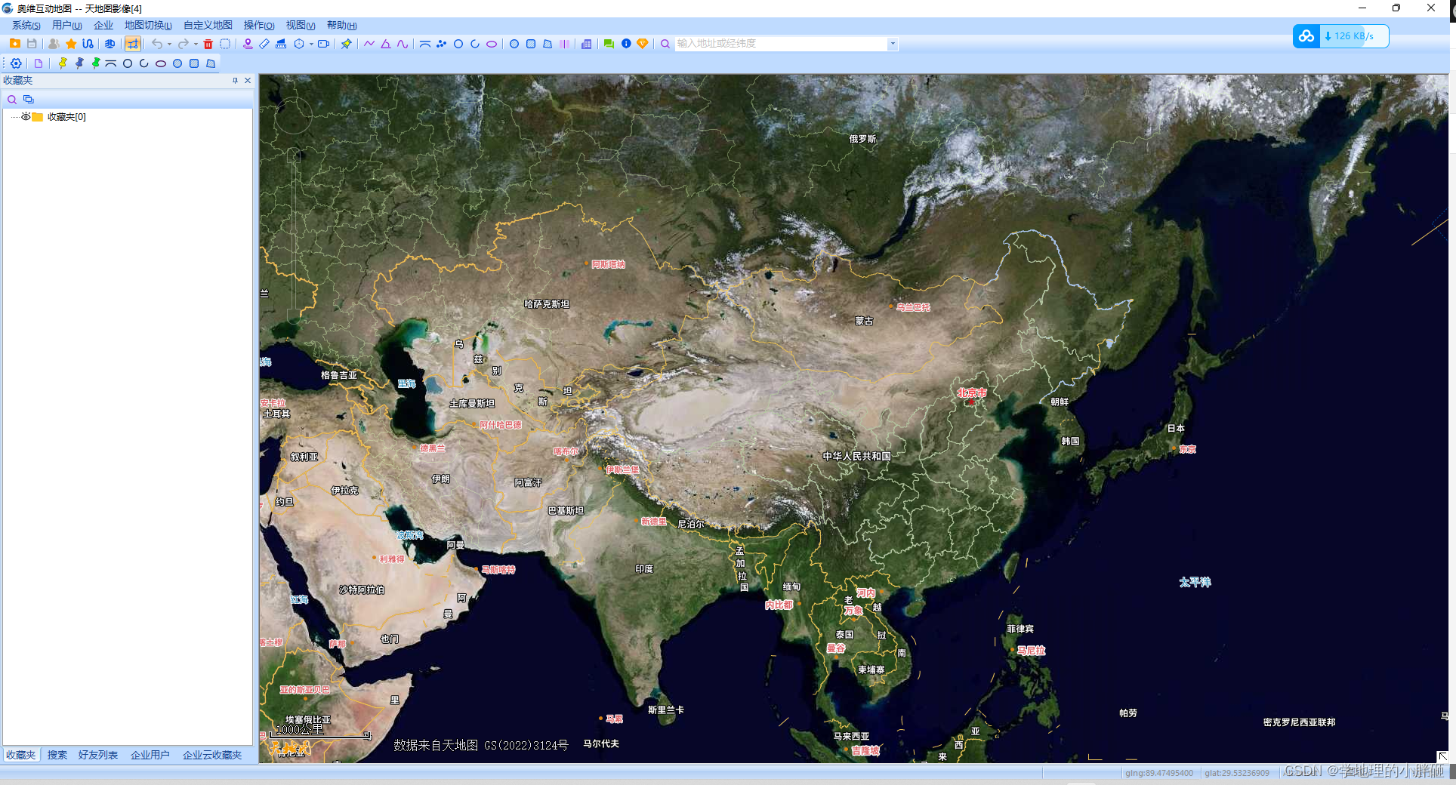This screenshot has height=785, width=1456.
Task: Toggle auto-hide pin on 收藏夹 panel
Action: point(235,80)
